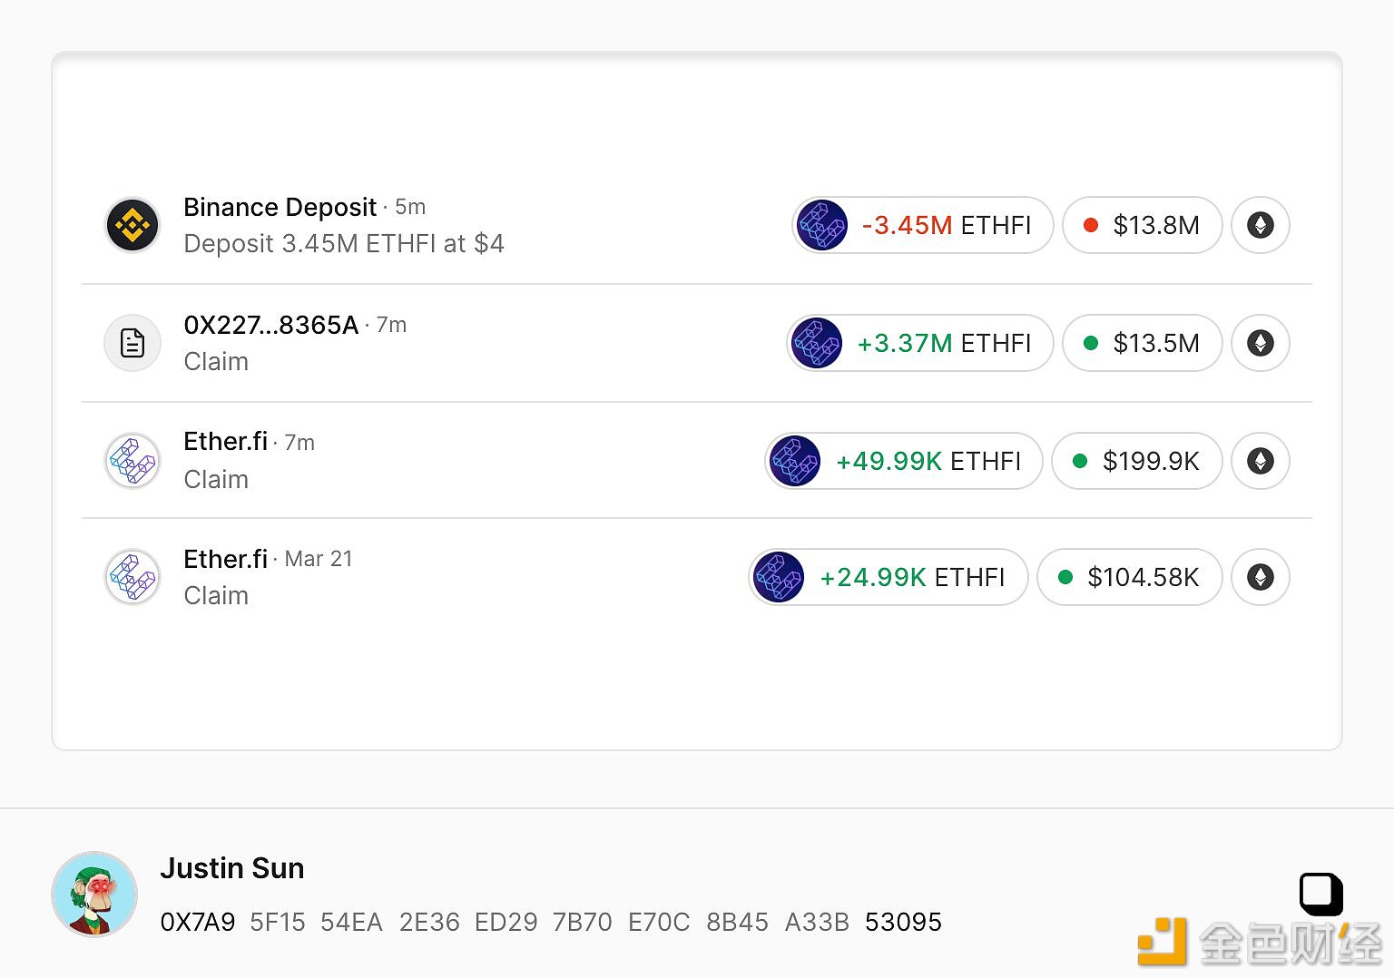
Task: Click the Ether.fi logo in the Mar 21 row
Action: [x=133, y=577]
